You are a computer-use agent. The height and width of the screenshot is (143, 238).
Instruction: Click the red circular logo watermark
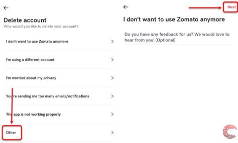pyautogui.click(x=229, y=131)
